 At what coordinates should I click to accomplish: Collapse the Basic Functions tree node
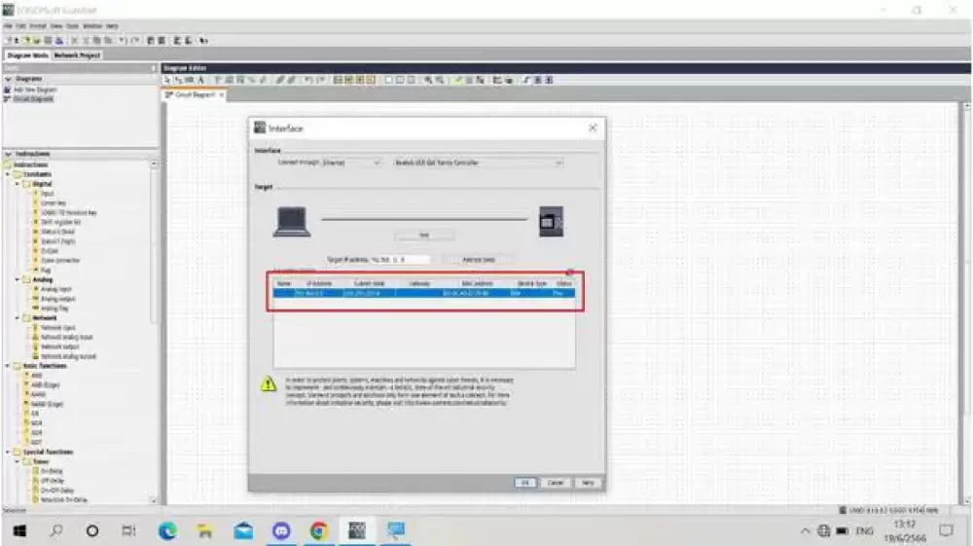8,366
